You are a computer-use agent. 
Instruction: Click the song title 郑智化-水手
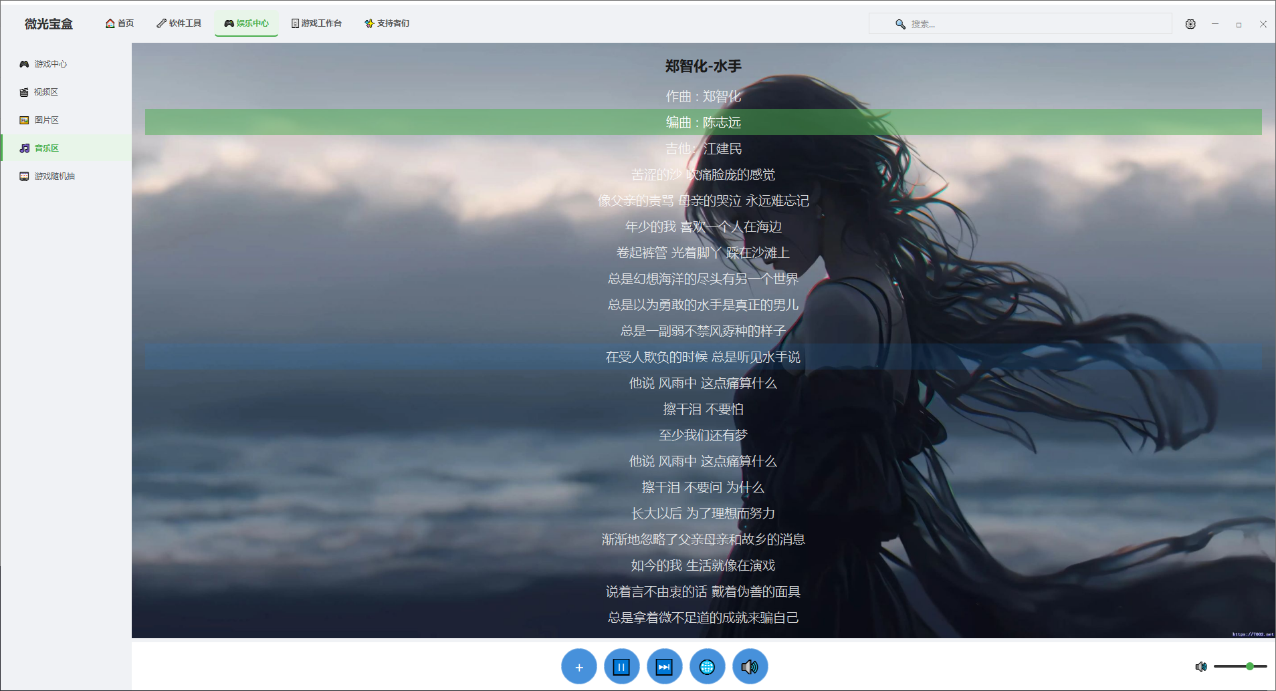tap(704, 66)
